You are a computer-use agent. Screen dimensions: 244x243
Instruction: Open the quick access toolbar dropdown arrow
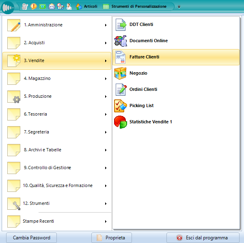pos(179,7)
